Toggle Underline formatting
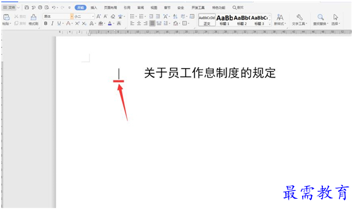 click(x=60, y=23)
